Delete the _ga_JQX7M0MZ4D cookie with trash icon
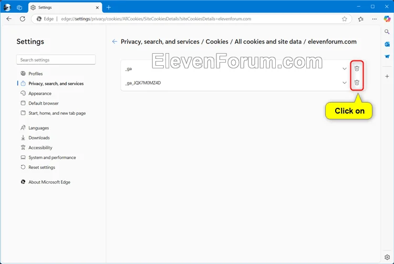This screenshot has width=394, height=264. [357, 83]
